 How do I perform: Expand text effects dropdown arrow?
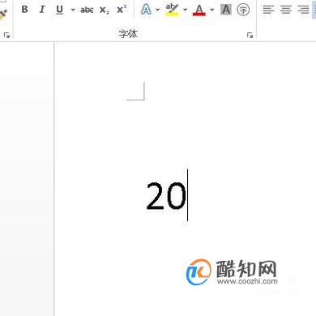157,10
